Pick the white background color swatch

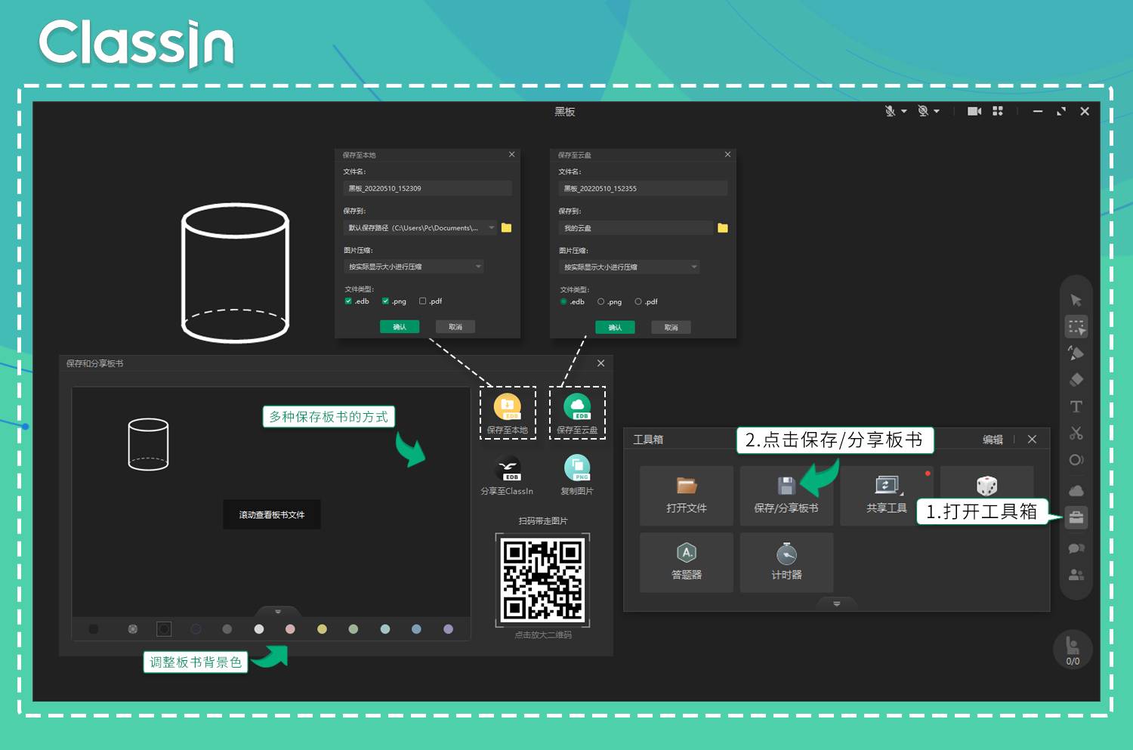(259, 628)
